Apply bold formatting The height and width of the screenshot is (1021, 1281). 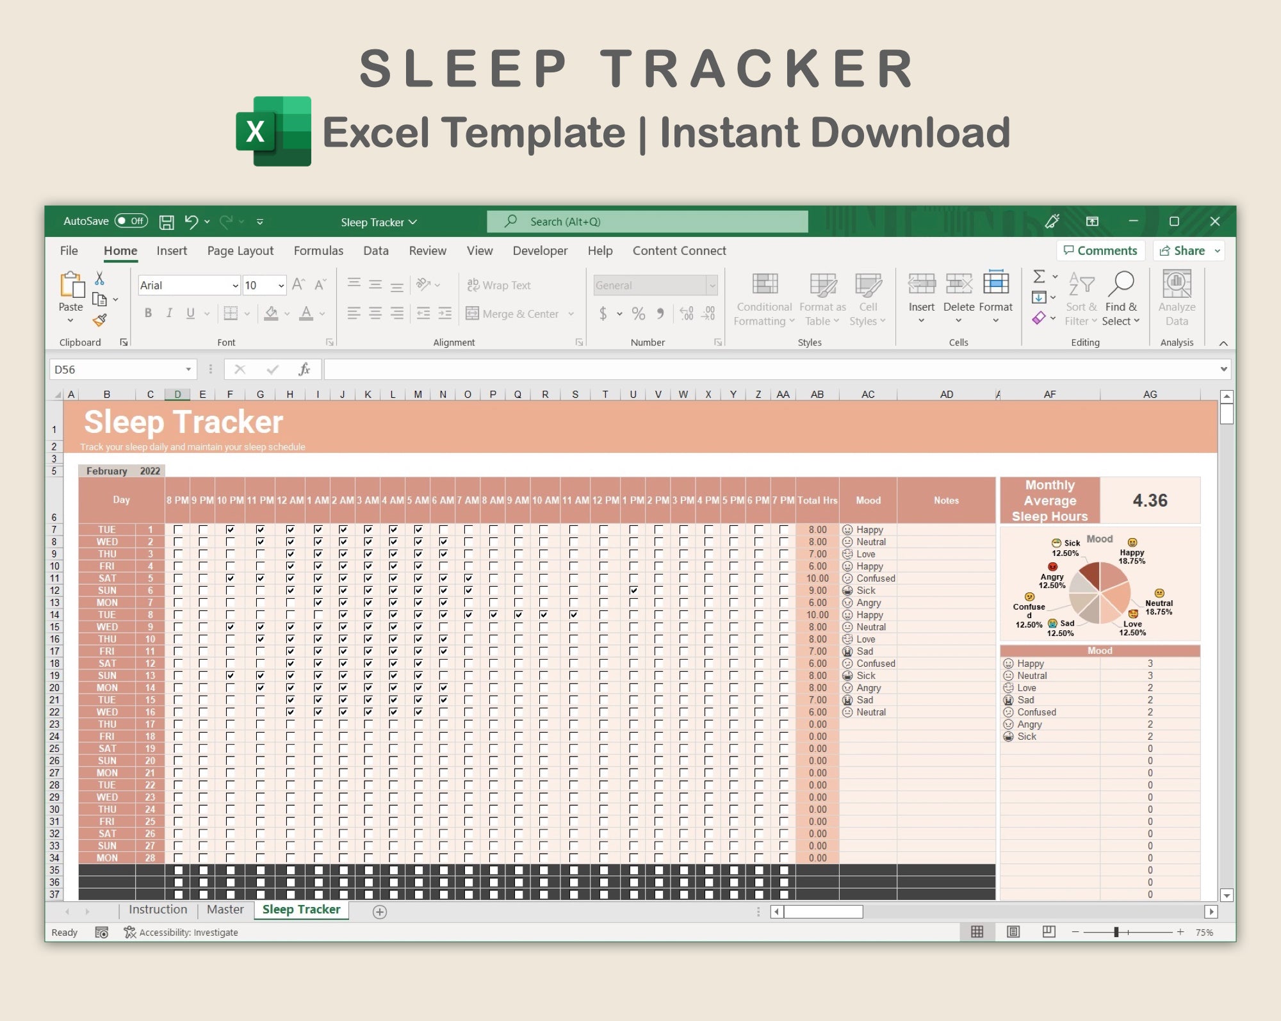[x=148, y=313]
